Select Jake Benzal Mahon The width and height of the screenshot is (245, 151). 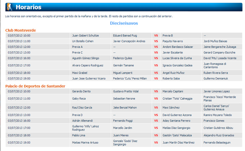click(x=125, y=108)
